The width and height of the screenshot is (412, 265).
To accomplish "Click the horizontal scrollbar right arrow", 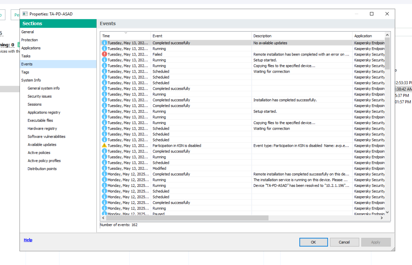I will [382, 218].
